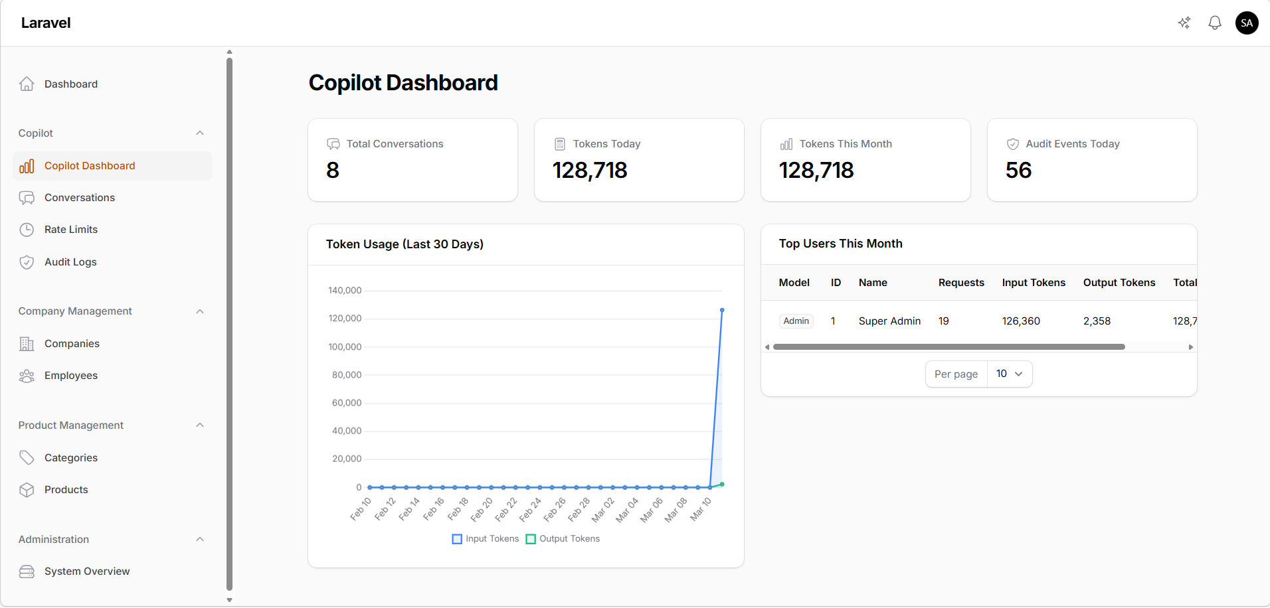Collapse the Company Management group
This screenshot has height=608, width=1270.
tap(200, 311)
